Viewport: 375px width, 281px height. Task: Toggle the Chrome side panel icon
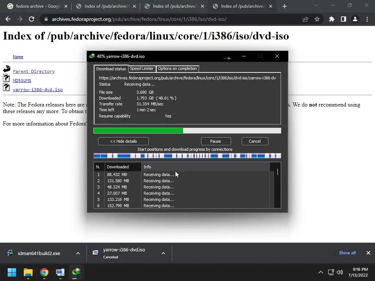click(x=344, y=19)
